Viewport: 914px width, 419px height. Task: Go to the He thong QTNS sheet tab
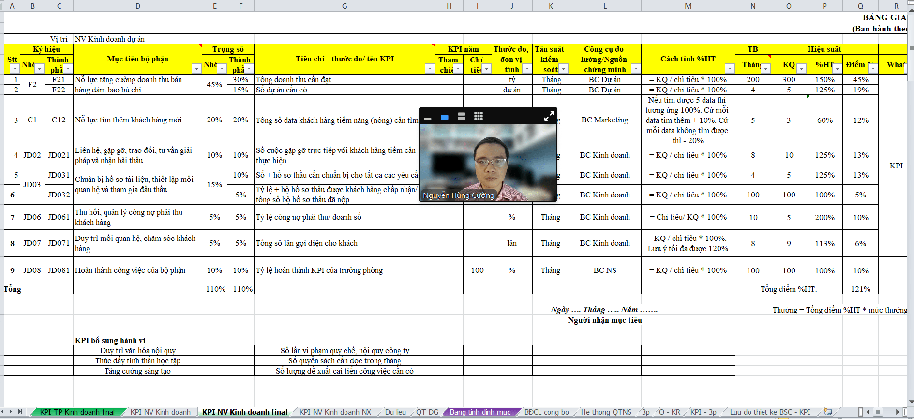coord(606,412)
